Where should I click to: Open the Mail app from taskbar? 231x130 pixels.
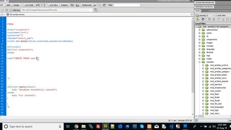point(156,126)
